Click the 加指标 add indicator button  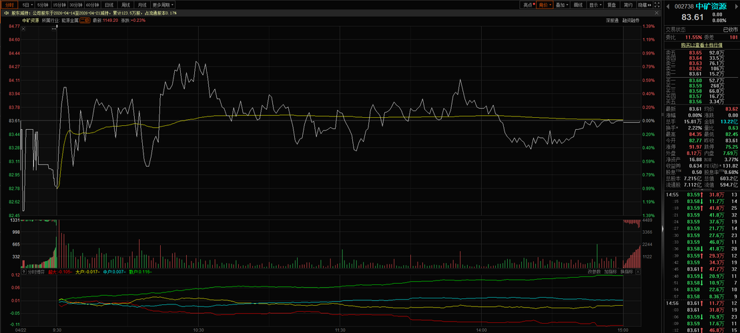(x=611, y=272)
